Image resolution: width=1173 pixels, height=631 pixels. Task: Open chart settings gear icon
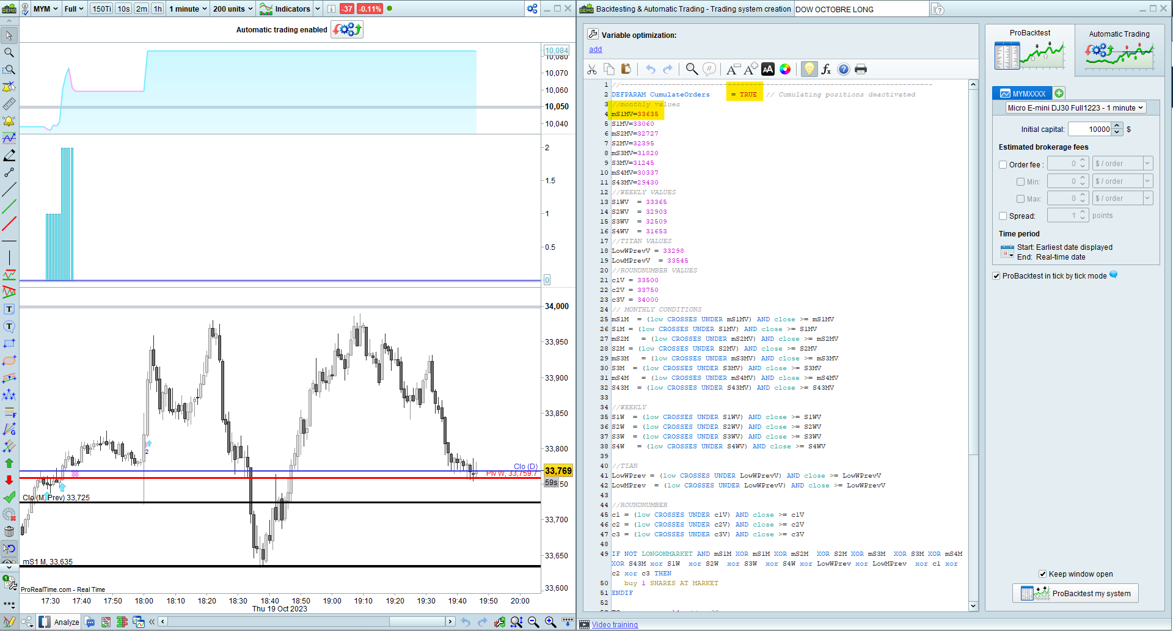click(532, 9)
